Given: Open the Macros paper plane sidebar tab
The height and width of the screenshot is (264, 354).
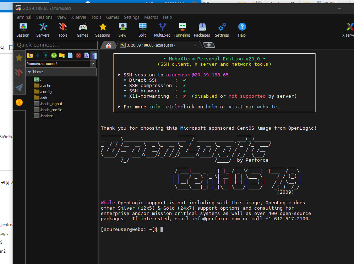Looking at the screenshot, I should tap(19, 87).
